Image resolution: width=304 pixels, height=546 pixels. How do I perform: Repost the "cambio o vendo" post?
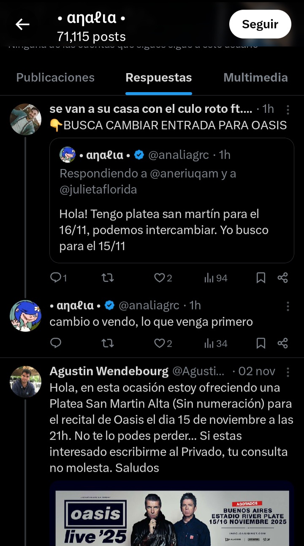[x=108, y=343]
